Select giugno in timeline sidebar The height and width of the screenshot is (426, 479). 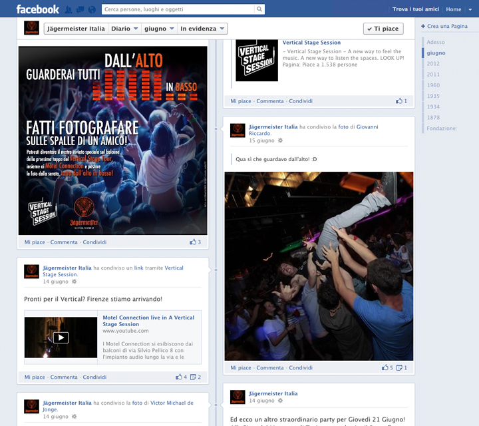point(436,53)
